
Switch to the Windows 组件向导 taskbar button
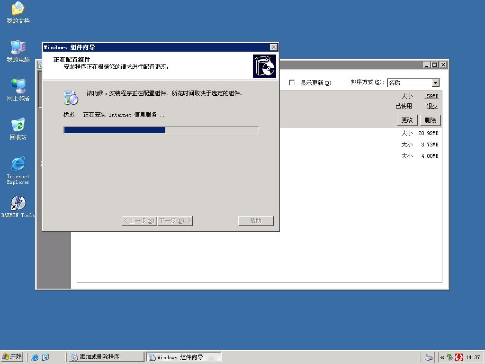(x=184, y=357)
